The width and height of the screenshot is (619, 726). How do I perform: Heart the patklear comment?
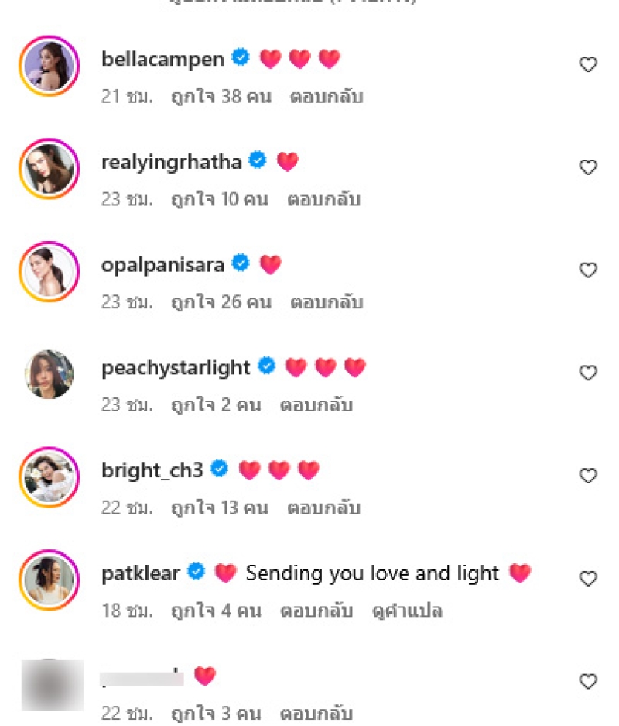pos(589,579)
